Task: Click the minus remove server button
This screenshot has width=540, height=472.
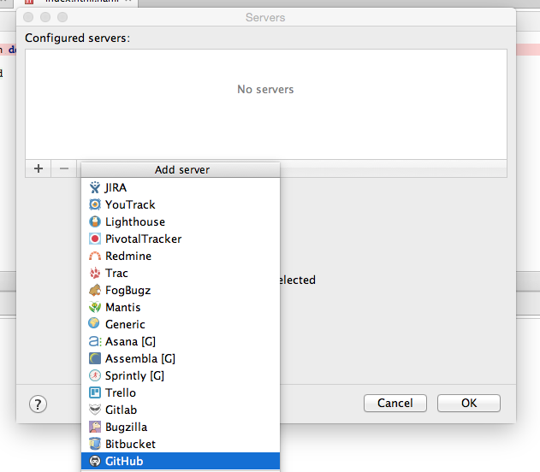Action: (x=63, y=168)
